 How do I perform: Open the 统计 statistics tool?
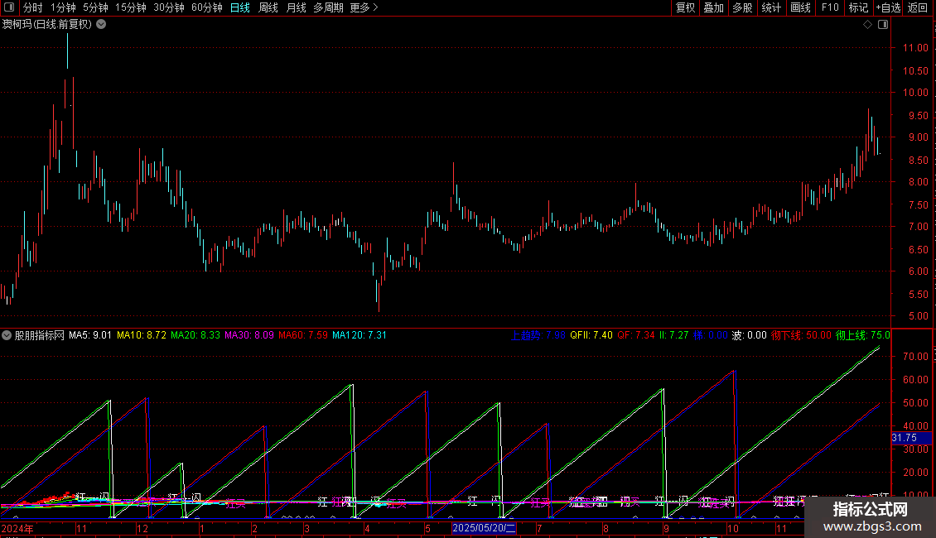(771, 7)
